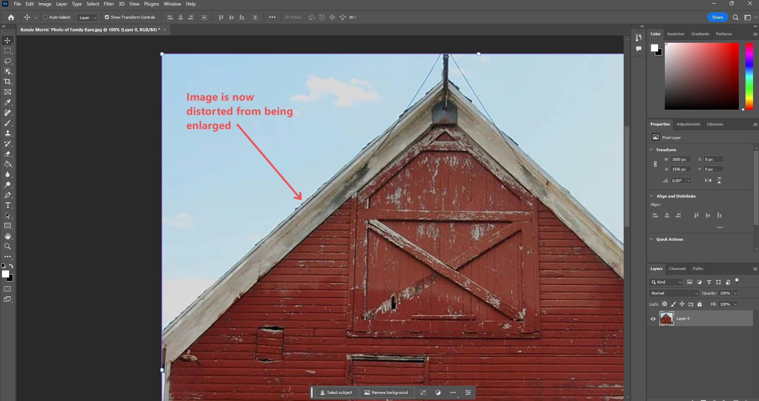Viewport: 759px width, 401px height.
Task: Collapse the Transform section in Properties
Action: (x=652, y=150)
